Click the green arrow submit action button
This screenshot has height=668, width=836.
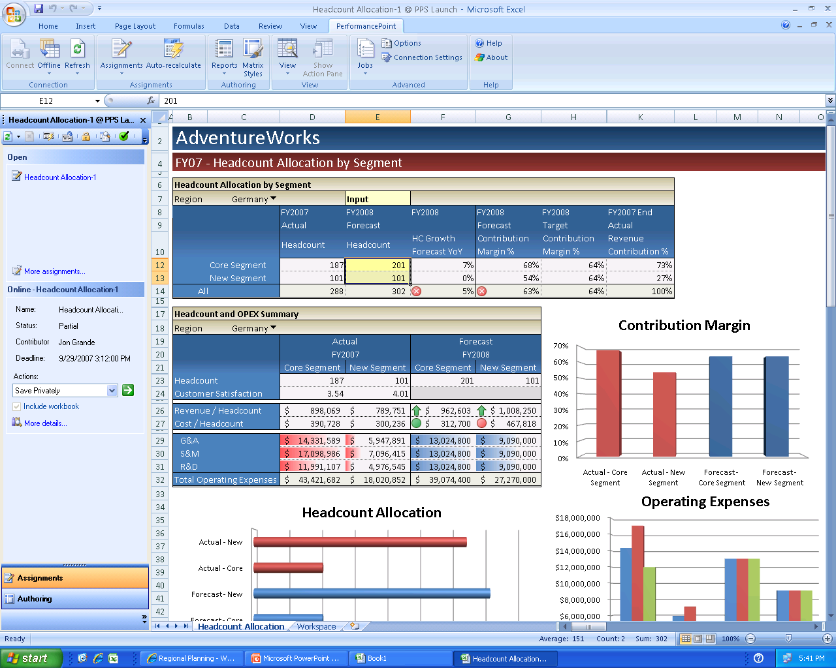pyautogui.click(x=128, y=390)
